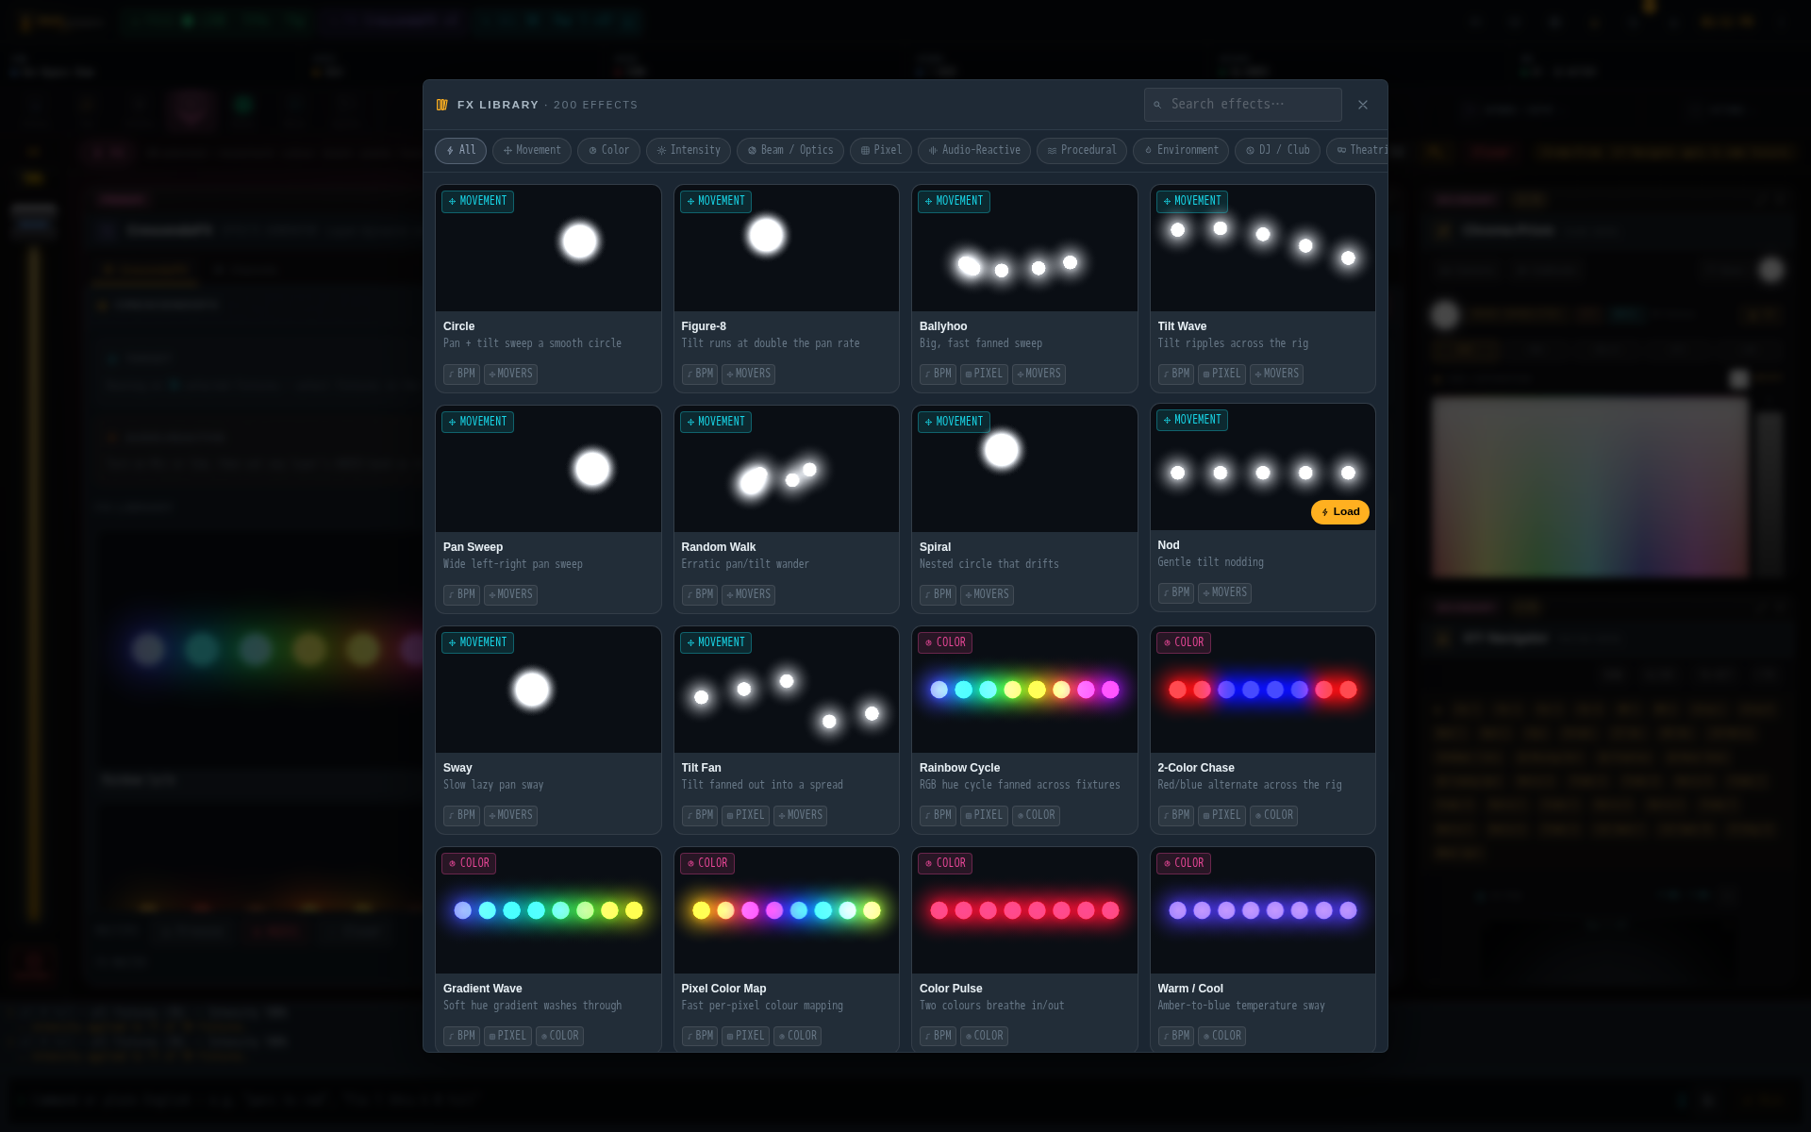Click the PIXEL tag on 2-Color Chase card

tap(1221, 816)
